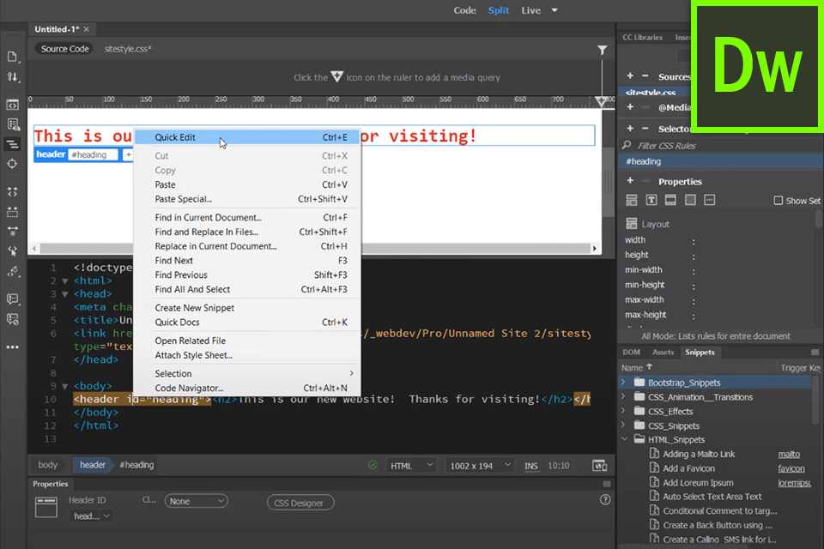Screen dimensions: 824x549
Task: Open the Header ID dropdown showing head...
Action: (x=92, y=516)
